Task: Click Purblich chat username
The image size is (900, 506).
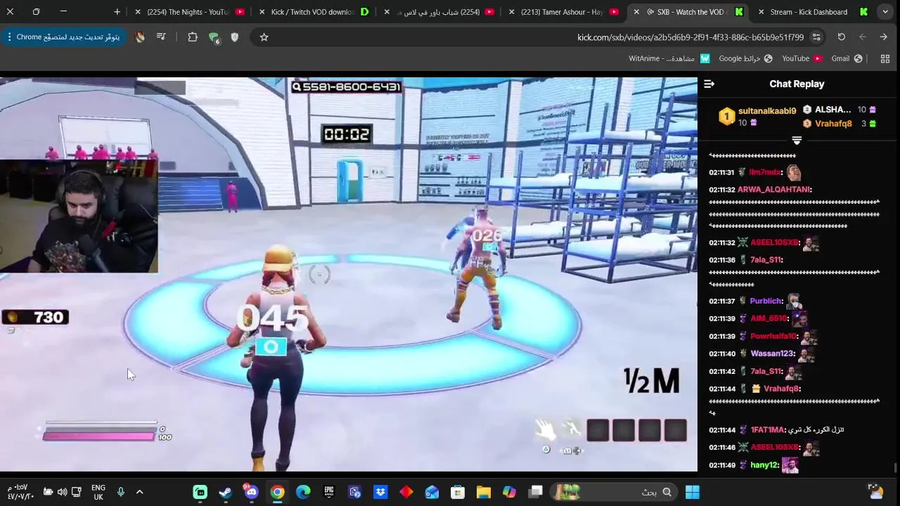Action: [x=766, y=301]
